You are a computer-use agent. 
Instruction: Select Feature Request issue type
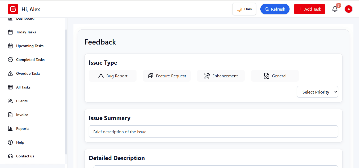tap(167, 76)
